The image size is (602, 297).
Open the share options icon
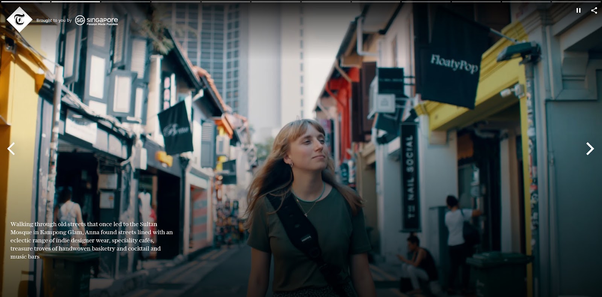594,11
